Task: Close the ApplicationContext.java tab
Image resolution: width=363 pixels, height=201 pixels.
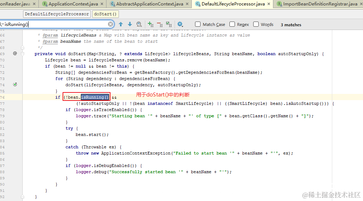Action: (102, 4)
